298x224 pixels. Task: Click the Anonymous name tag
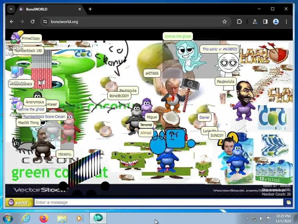(x=35, y=102)
